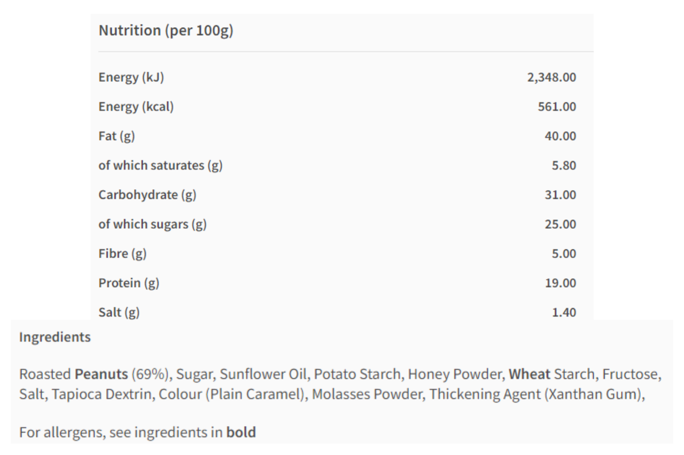Click the 40.00 fat value
Viewport: 684px width, 455px height.
pyautogui.click(x=561, y=136)
